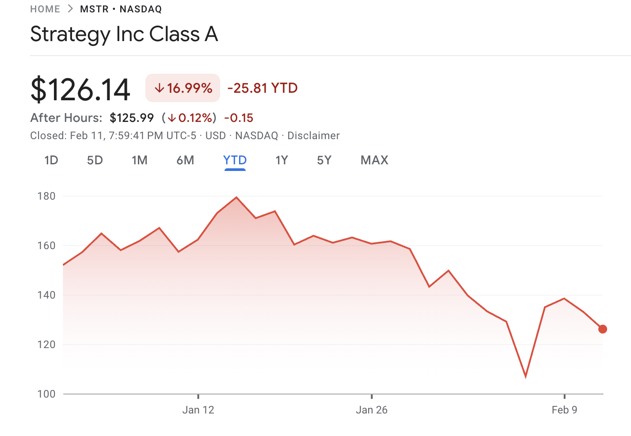The width and height of the screenshot is (631, 436).
Task: Select the 6M time range
Action: pos(186,160)
